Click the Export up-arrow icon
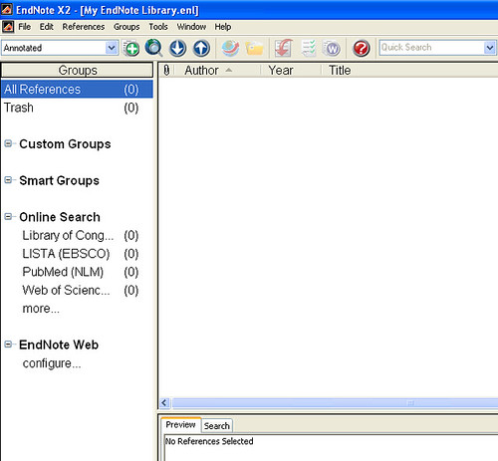 point(201,48)
